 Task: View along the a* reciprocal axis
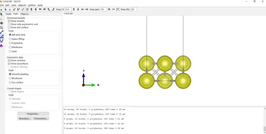pos(14,10)
